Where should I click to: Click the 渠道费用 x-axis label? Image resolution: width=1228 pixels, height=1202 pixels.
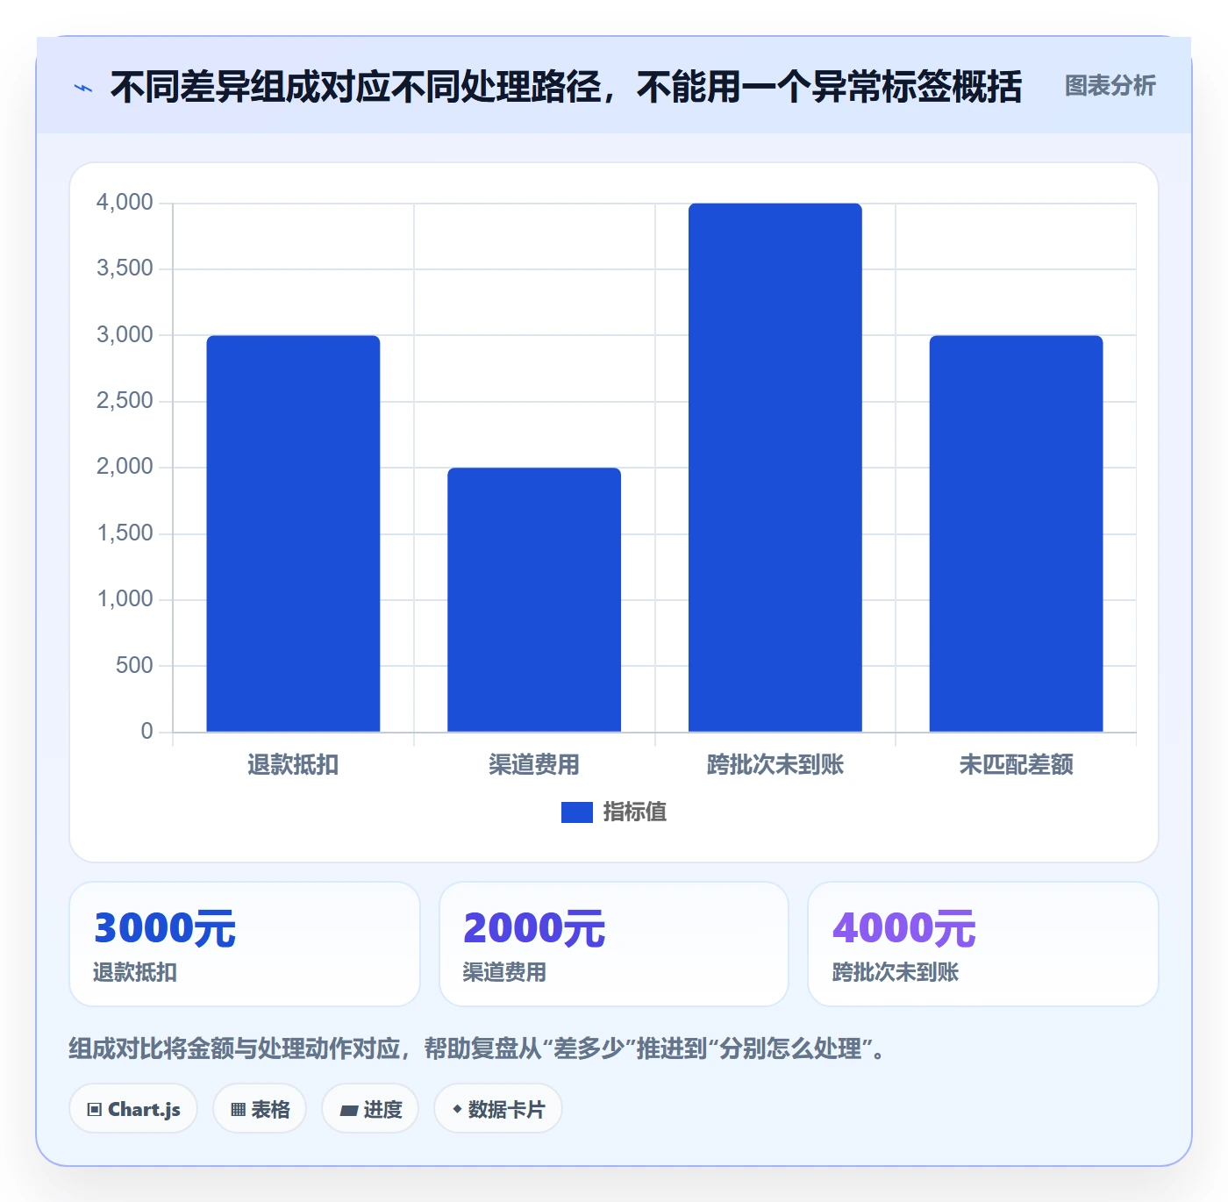coord(534,765)
